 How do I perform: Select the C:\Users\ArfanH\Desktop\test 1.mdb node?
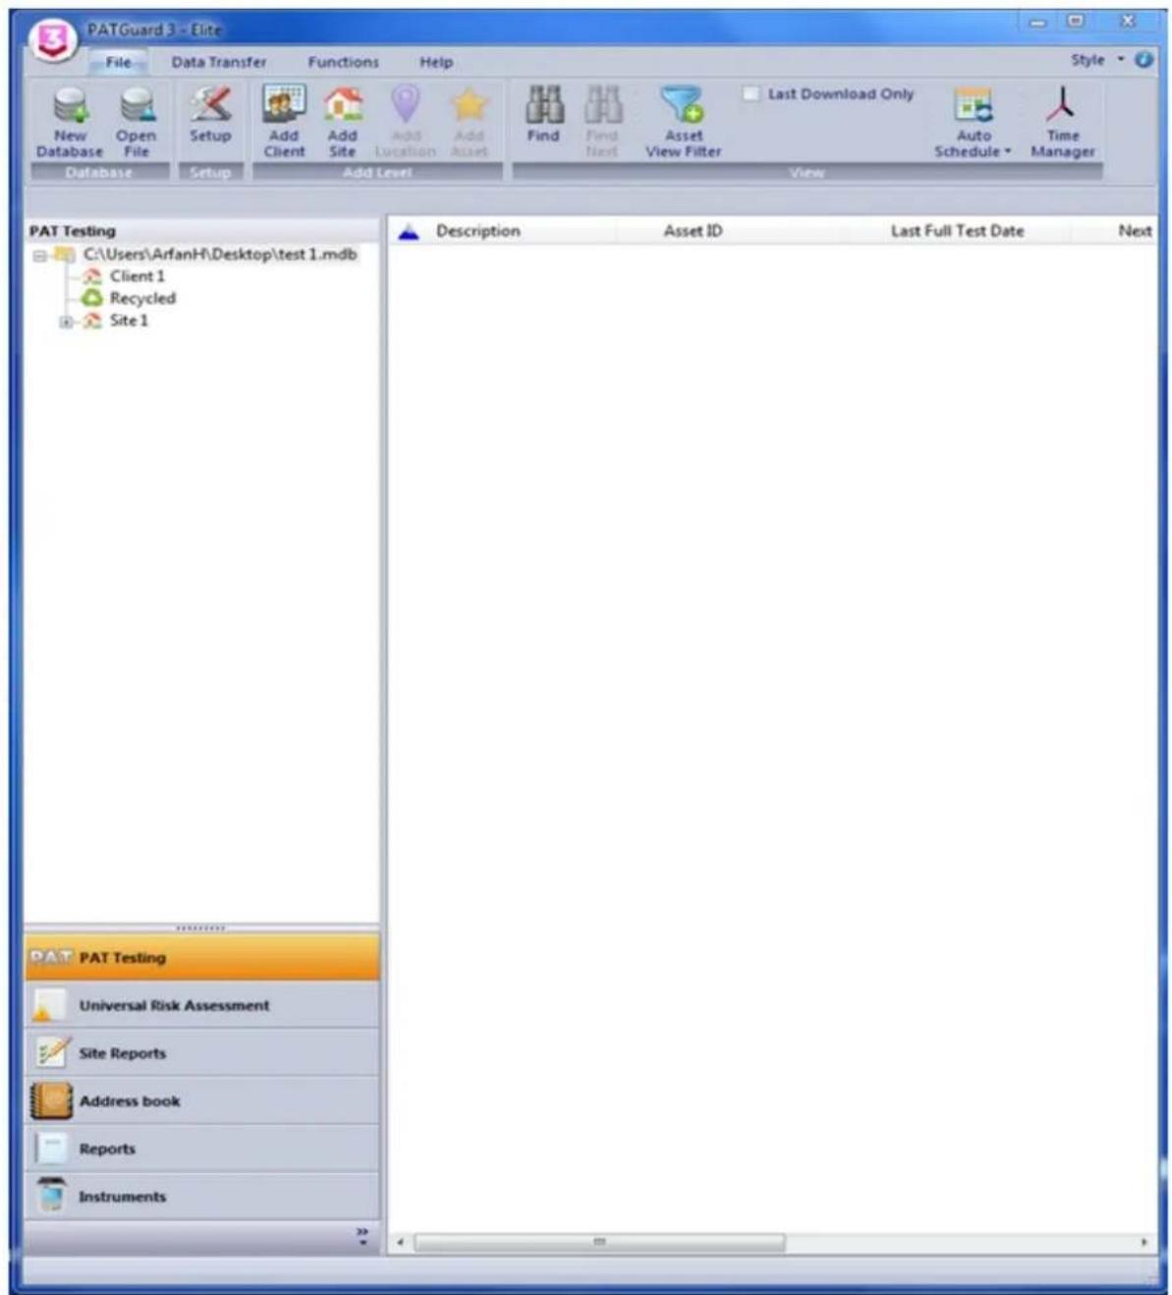[220, 254]
